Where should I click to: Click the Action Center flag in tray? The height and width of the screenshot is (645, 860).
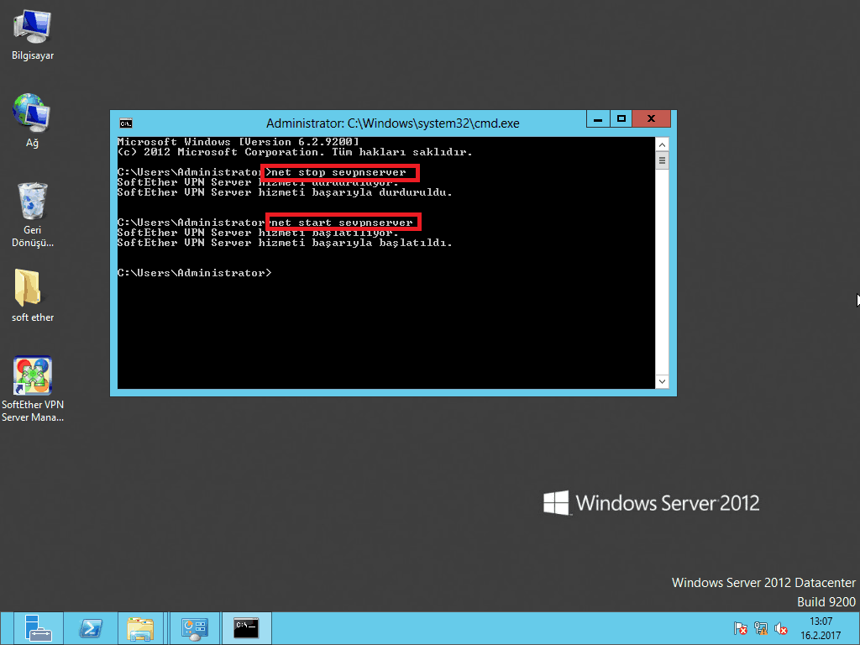[x=741, y=628]
